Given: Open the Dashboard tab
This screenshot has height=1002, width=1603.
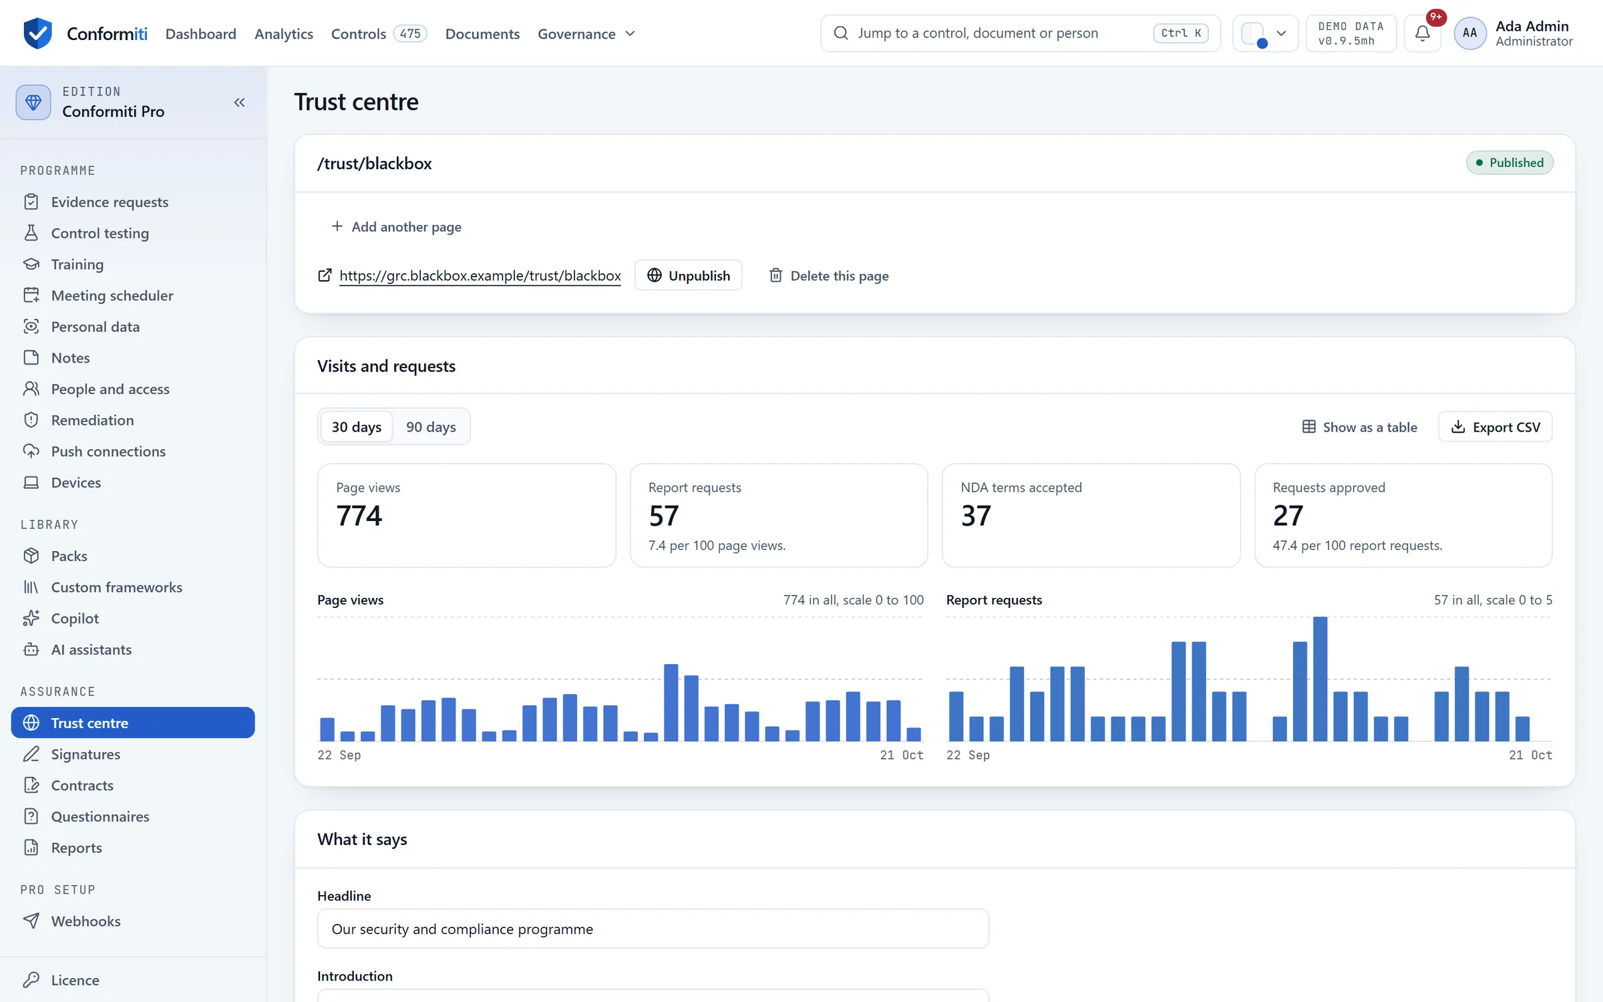Looking at the screenshot, I should 201,33.
